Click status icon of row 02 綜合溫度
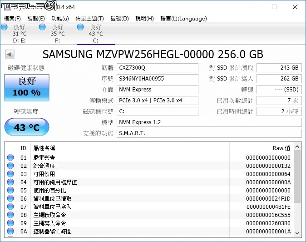The image size is (306, 242). [10, 166]
